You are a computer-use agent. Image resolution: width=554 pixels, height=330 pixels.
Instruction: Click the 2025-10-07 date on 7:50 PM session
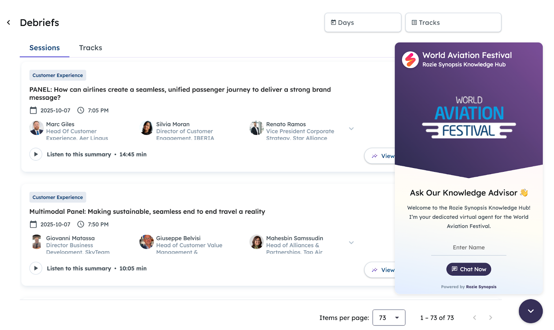[x=55, y=224]
